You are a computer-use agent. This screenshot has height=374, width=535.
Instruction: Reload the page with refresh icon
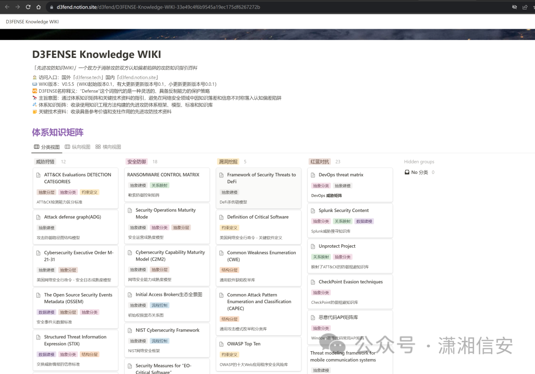28,7
